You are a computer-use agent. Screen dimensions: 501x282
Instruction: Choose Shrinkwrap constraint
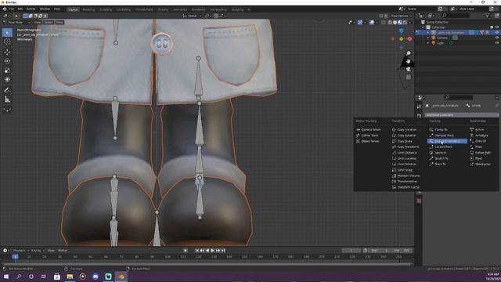(x=480, y=164)
